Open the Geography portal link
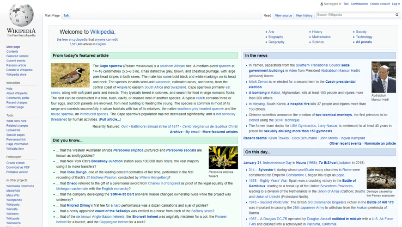 276,42
